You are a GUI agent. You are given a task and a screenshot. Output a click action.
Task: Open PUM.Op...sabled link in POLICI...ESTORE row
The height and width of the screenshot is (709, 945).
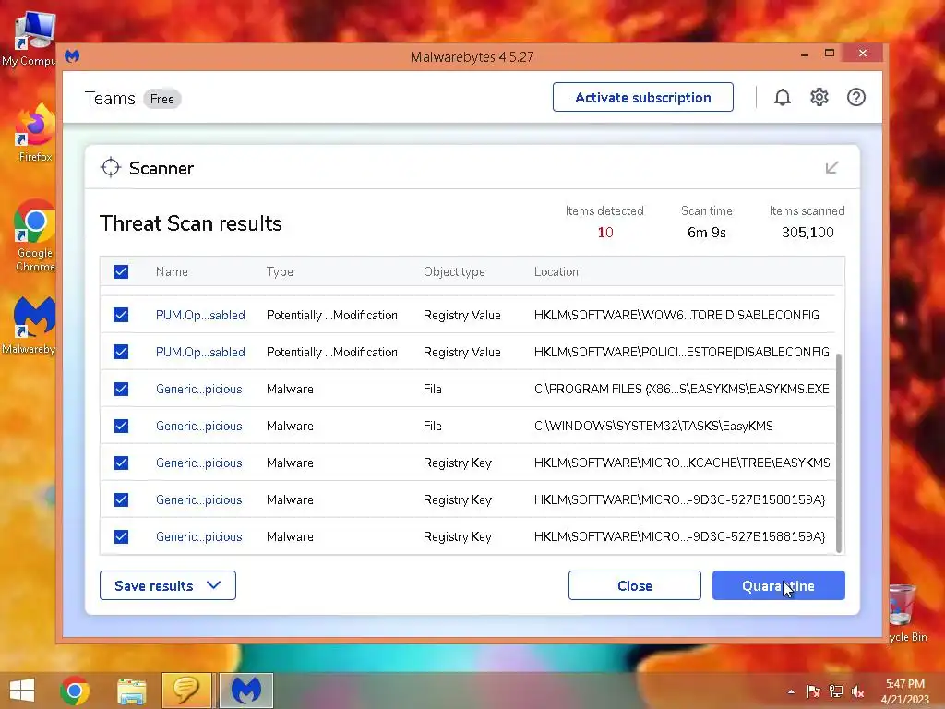click(200, 352)
